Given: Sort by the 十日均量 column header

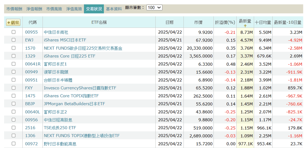Looking at the screenshot, I should pyautogui.click(x=263, y=23).
